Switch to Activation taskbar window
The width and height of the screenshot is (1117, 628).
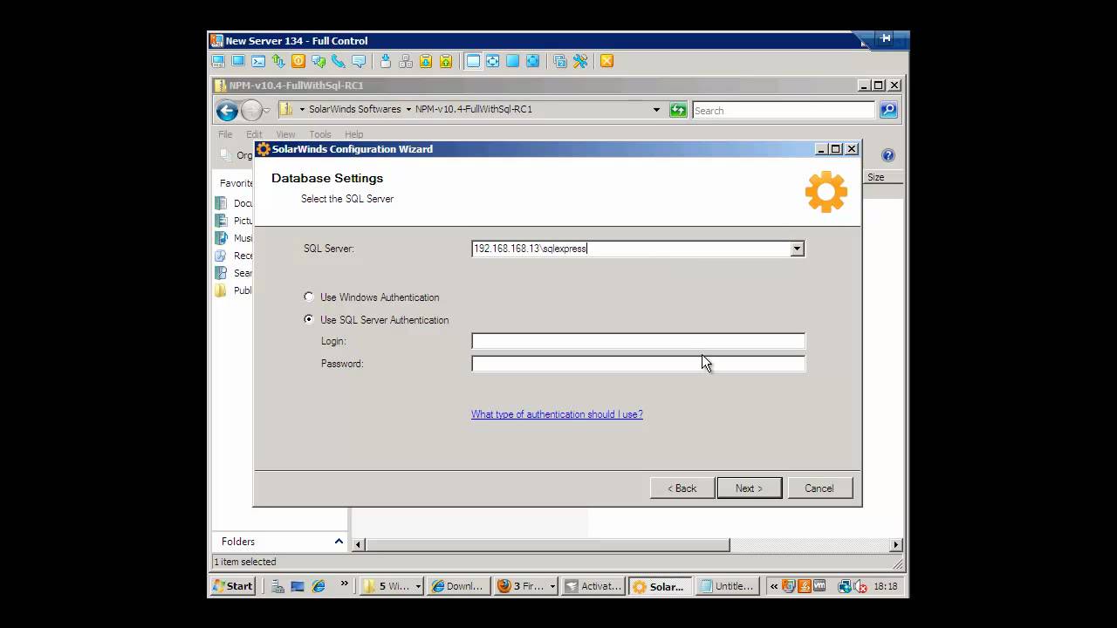pyautogui.click(x=593, y=586)
